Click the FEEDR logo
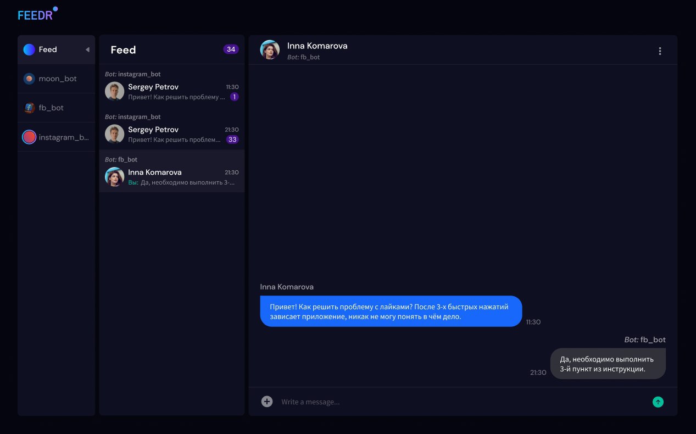 [37, 14]
